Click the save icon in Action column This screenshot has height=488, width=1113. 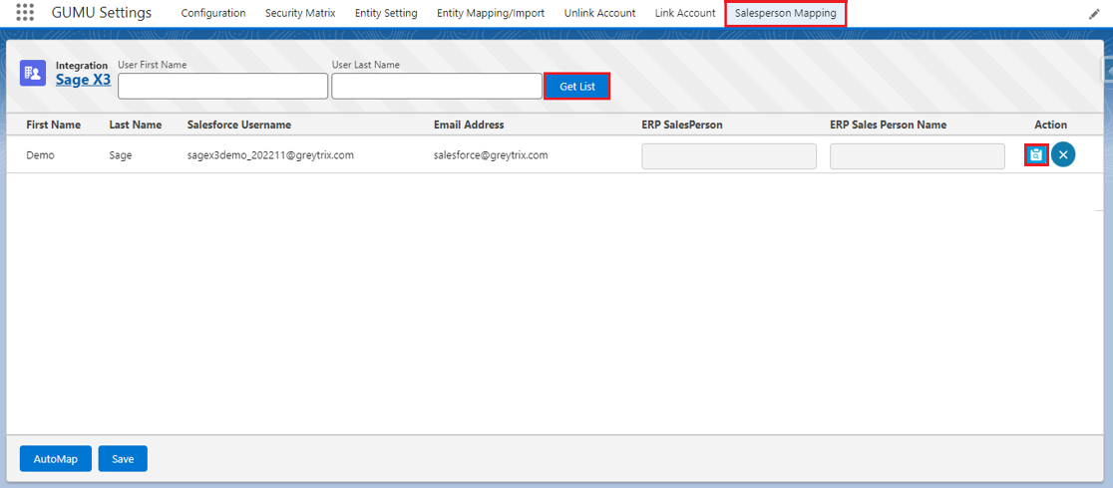pyautogui.click(x=1036, y=155)
